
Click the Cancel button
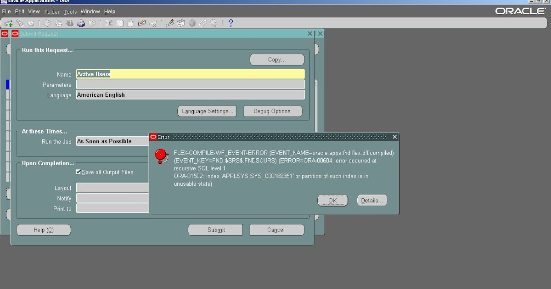[x=277, y=230]
